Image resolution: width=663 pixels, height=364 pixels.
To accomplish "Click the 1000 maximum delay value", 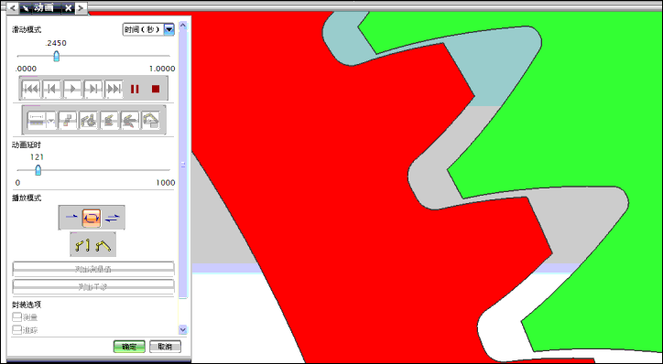I will (166, 183).
